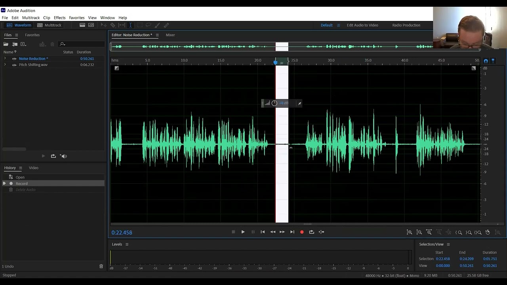Image resolution: width=507 pixels, height=285 pixels.
Task: Select the Slip tool
Action: 122,25
